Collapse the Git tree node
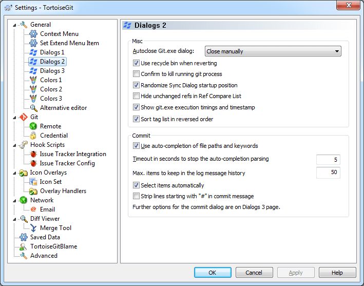364x286 pixels. pyautogui.click(x=14, y=118)
